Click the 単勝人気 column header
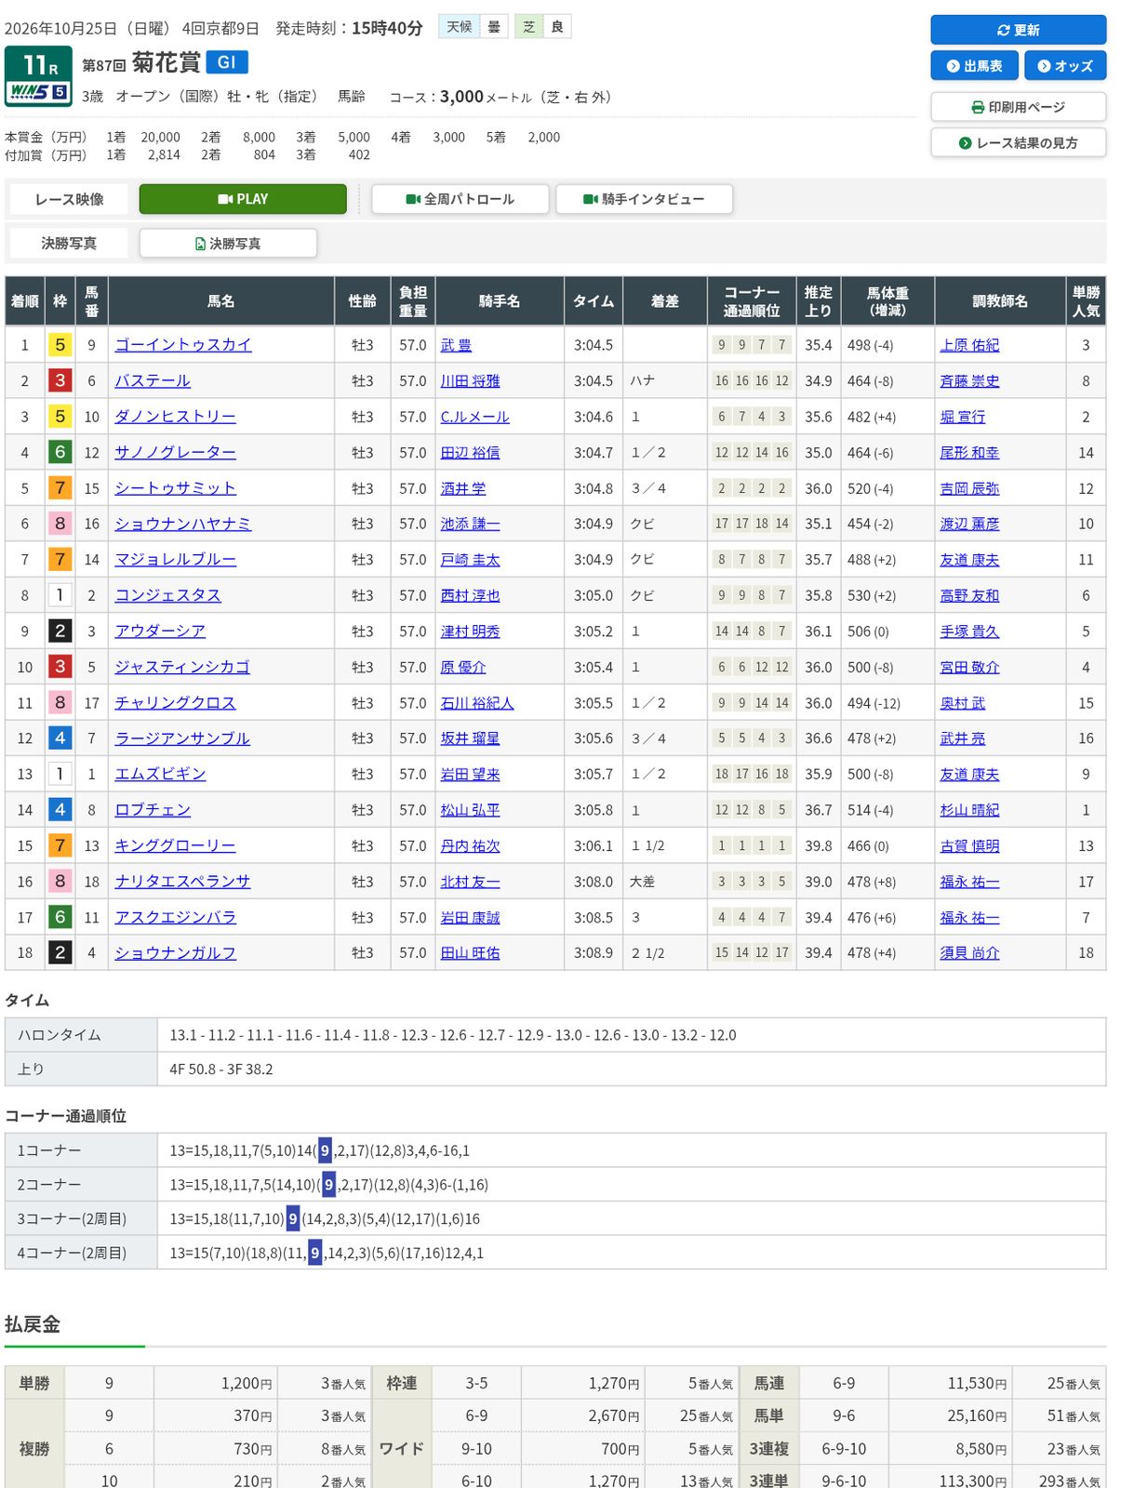Viewport: 1121px width, 1488px height. pyautogui.click(x=1086, y=301)
